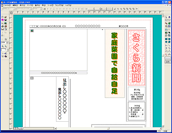Select the table frame tool
The width and height of the screenshot is (172, 133).
pyautogui.click(x=166, y=30)
